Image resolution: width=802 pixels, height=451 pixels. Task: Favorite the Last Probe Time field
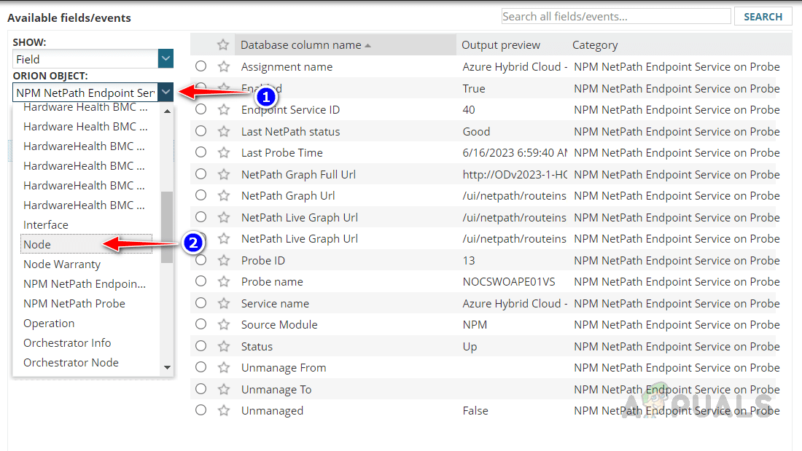click(224, 153)
